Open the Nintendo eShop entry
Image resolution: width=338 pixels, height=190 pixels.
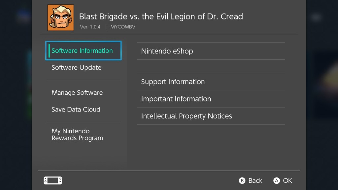pos(167,51)
